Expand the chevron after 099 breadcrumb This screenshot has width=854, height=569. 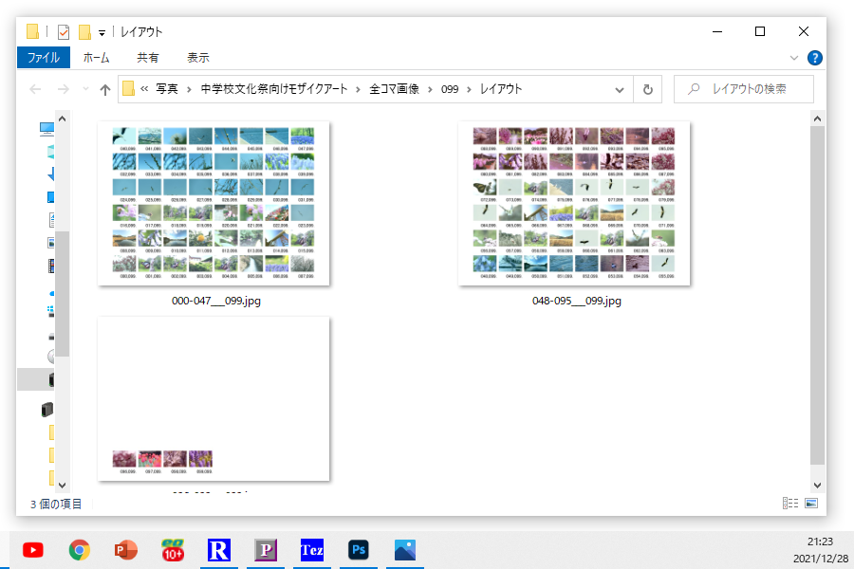[469, 89]
